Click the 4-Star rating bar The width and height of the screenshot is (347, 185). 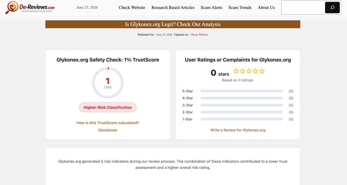pos(242,98)
